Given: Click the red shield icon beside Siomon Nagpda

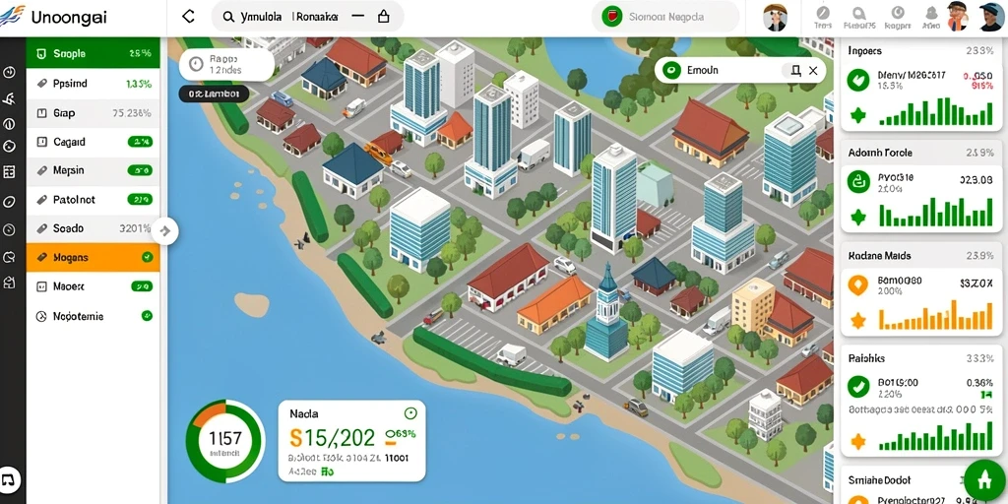Looking at the screenshot, I should click(x=612, y=17).
